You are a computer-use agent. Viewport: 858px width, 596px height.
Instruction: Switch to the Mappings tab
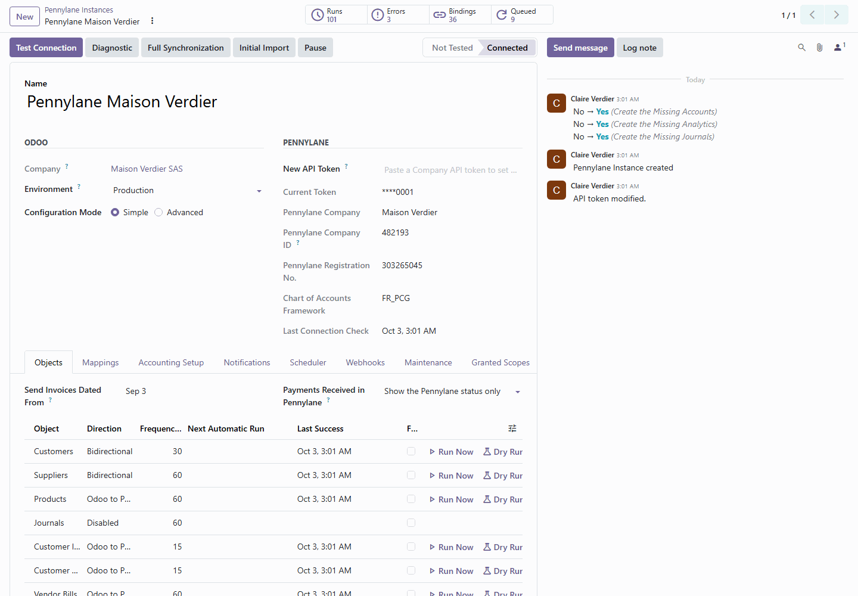click(x=101, y=362)
